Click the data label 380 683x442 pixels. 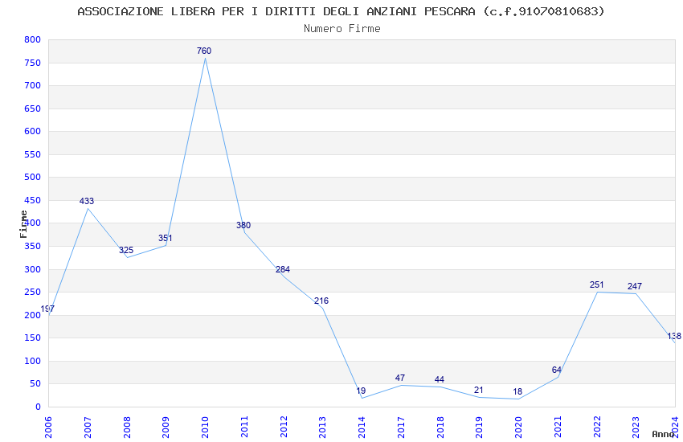click(x=243, y=226)
